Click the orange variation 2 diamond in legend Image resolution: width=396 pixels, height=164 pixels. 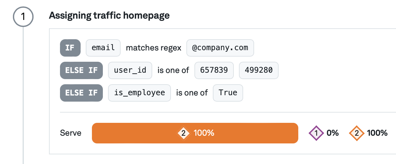coord(357,133)
